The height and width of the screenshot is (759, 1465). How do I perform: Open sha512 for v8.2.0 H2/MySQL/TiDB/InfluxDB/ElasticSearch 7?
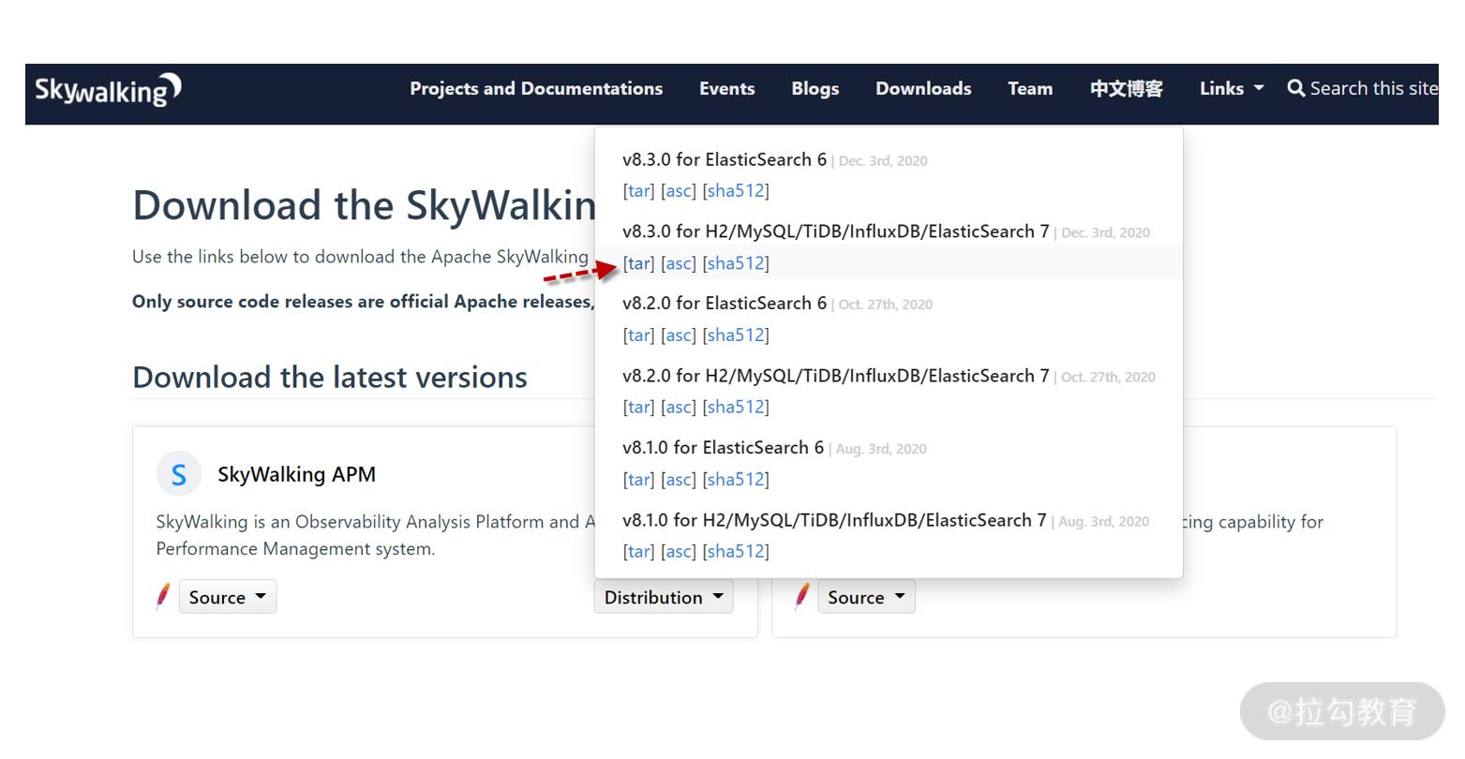(736, 408)
